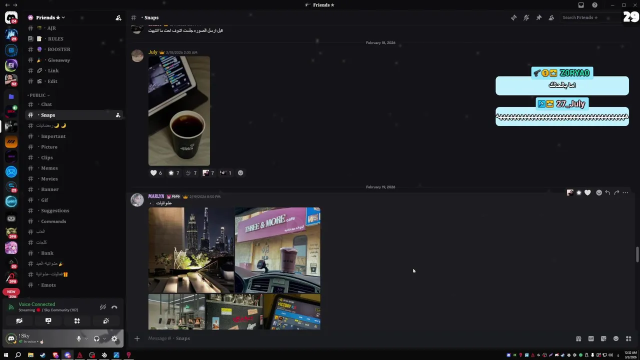Toggle the notification settings bell icon
The width and height of the screenshot is (640, 360).
point(526,17)
